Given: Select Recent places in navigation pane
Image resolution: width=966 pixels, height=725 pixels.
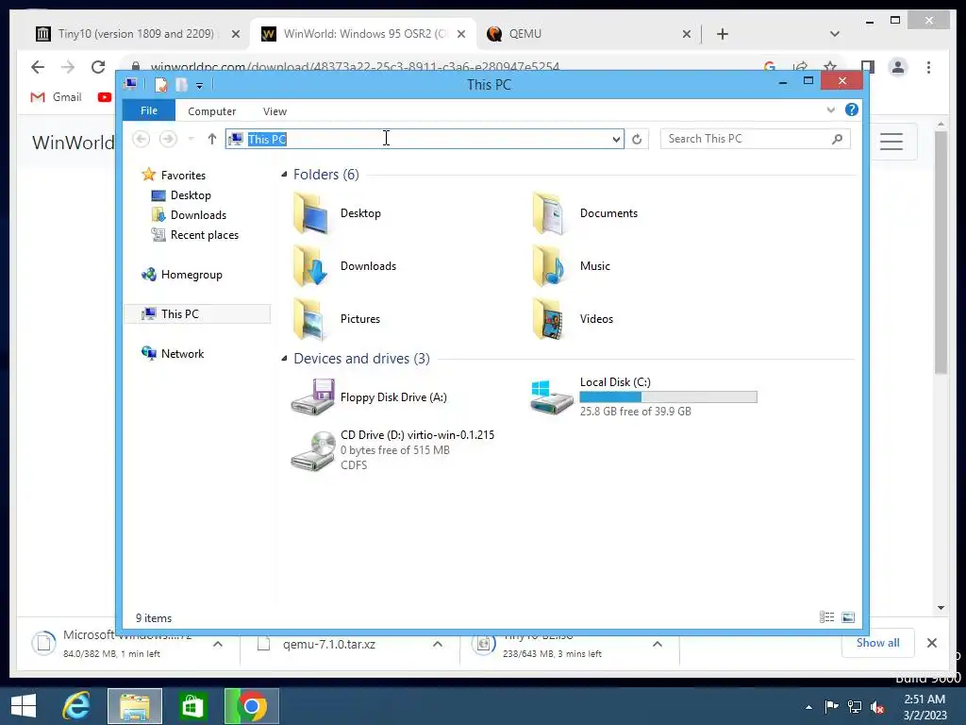Looking at the screenshot, I should click(194, 235).
